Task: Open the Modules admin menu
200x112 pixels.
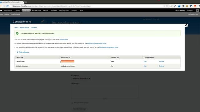Action: point(54,10)
